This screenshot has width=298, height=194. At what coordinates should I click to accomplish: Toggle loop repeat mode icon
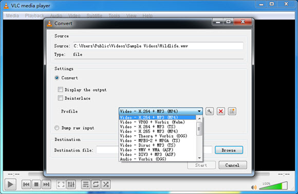pos(96,184)
